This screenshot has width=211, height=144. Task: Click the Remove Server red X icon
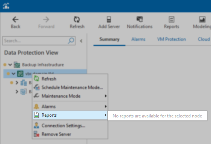pos(36,134)
